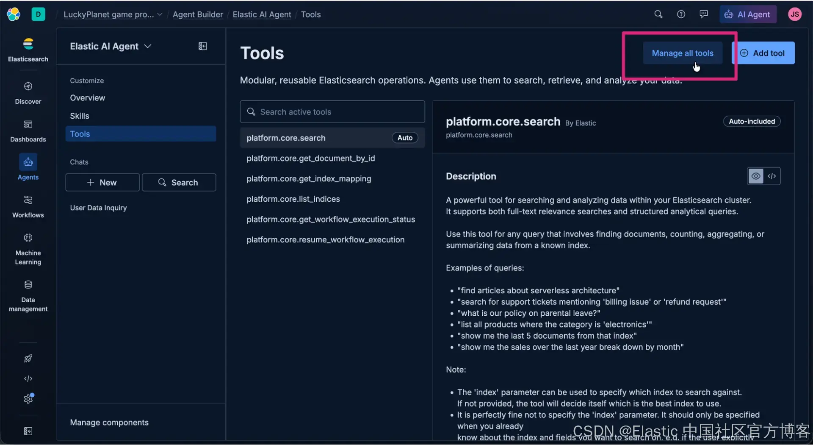
Task: Open the Elastic logo home
Action: [x=14, y=14]
